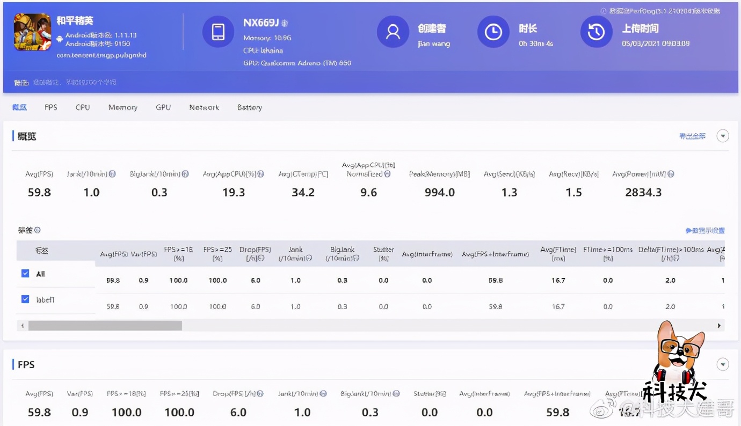Click the 和平精英 game app icon
This screenshot has height=426, width=741.
pyautogui.click(x=32, y=32)
